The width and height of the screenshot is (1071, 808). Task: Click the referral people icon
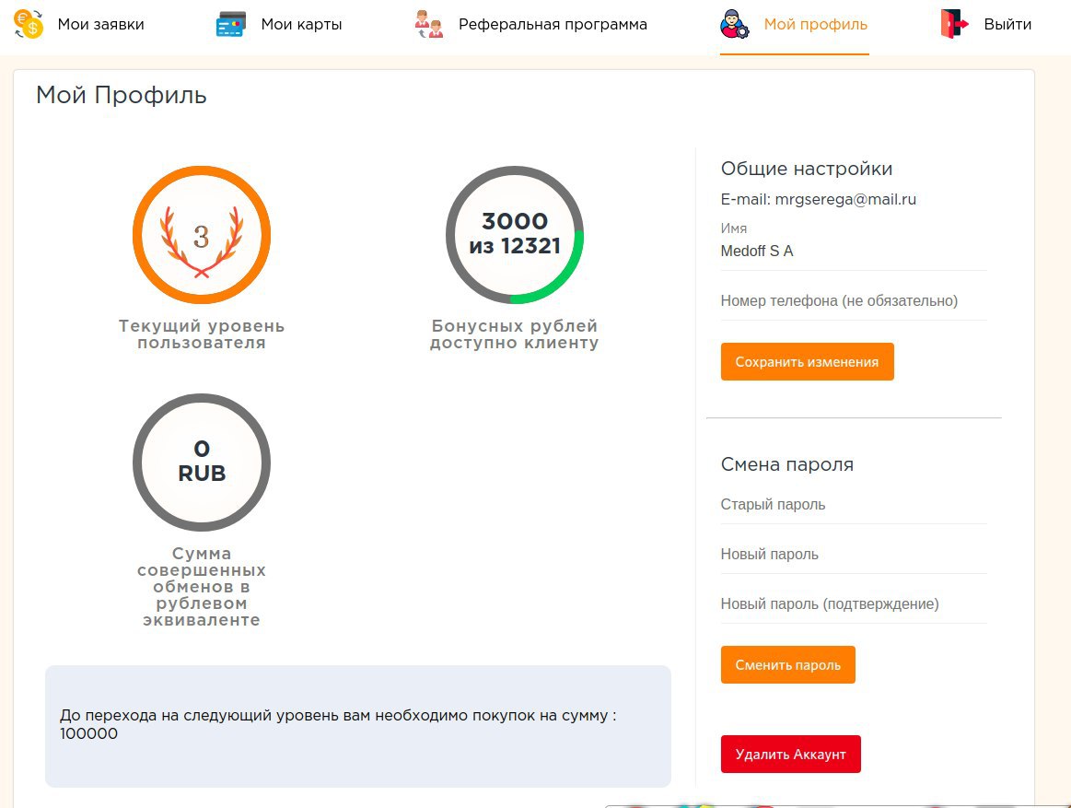[x=428, y=24]
